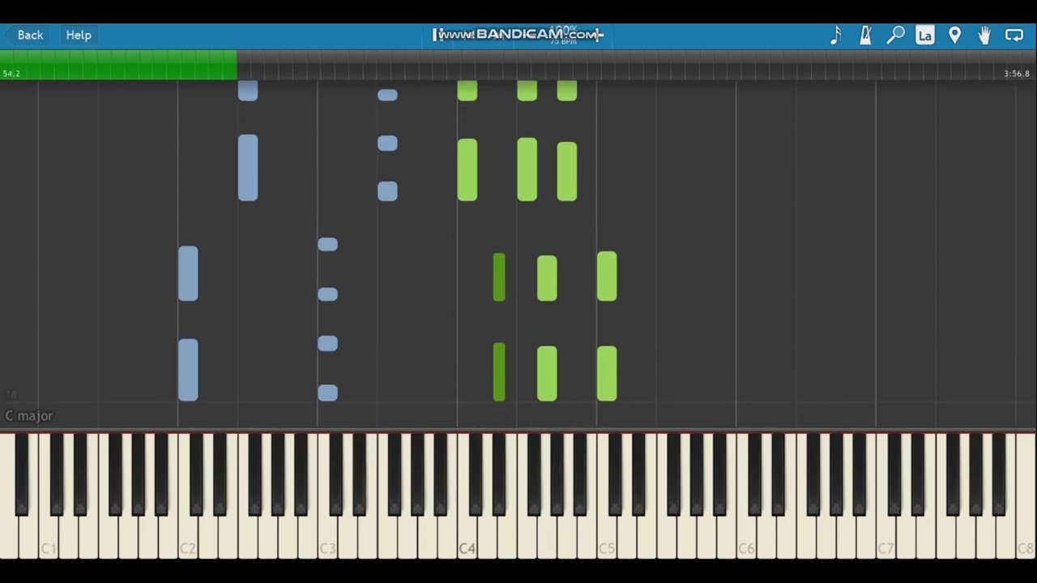Click the BPM tempo readout in top bar

[564, 40]
